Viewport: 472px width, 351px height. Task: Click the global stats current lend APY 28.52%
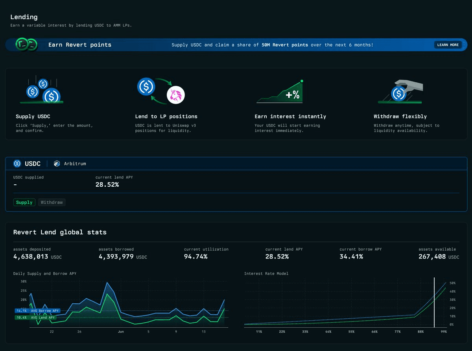[277, 256]
